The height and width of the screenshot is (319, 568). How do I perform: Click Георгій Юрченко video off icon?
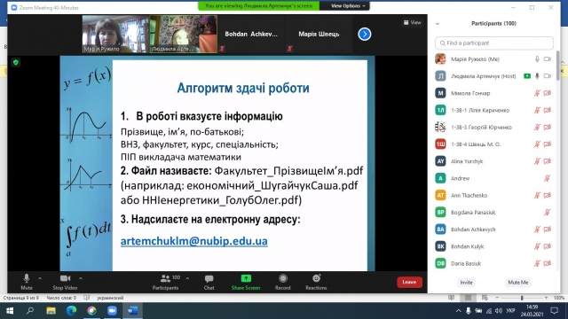coord(548,127)
